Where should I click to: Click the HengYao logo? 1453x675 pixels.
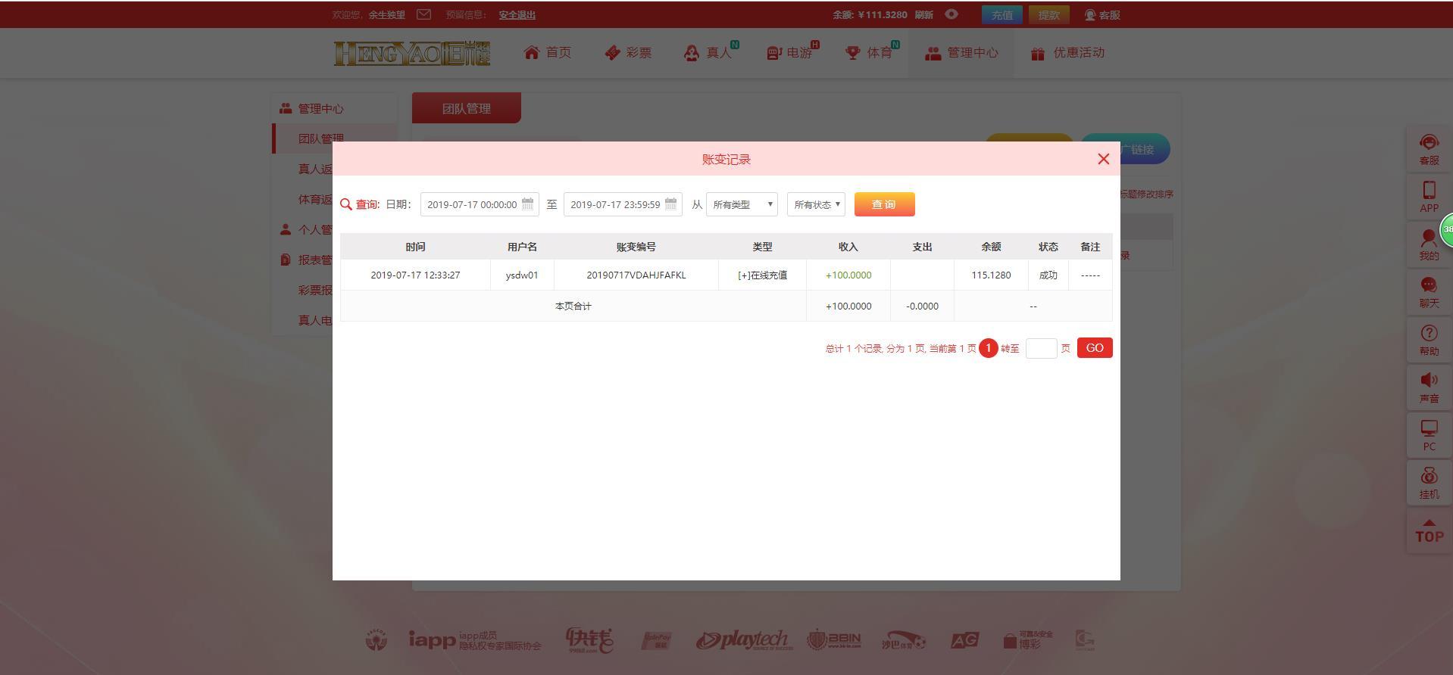click(412, 53)
